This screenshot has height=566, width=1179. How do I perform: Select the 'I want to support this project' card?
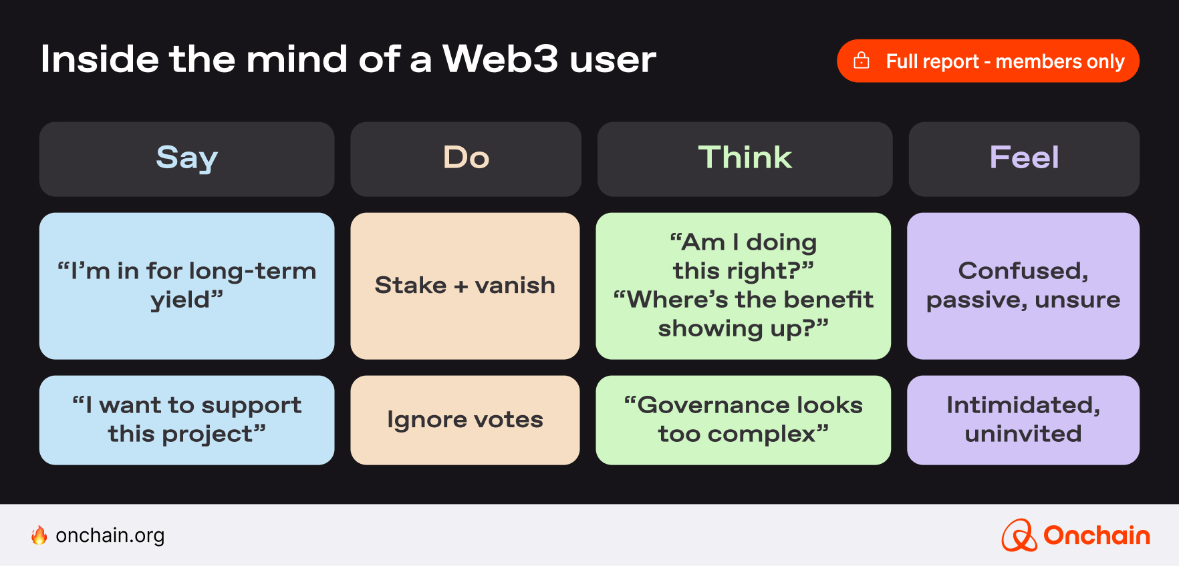point(186,420)
